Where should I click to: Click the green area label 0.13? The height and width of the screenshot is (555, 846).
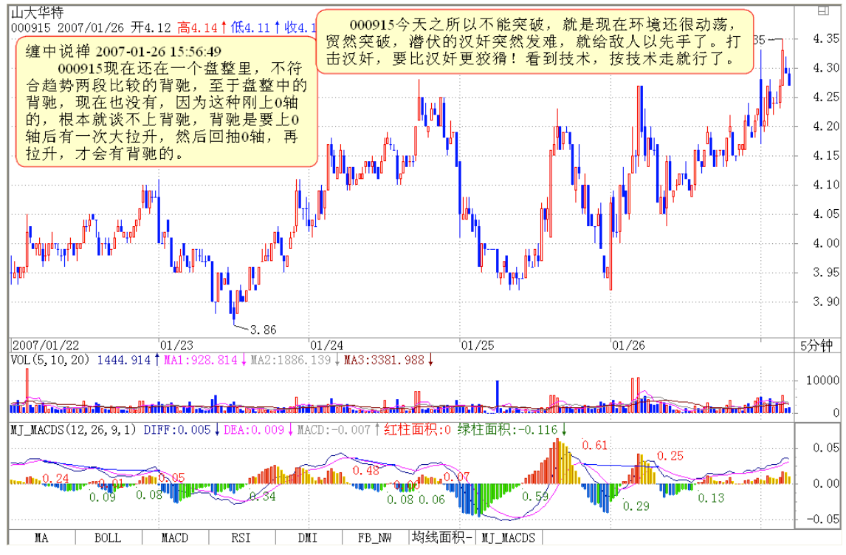point(711,498)
